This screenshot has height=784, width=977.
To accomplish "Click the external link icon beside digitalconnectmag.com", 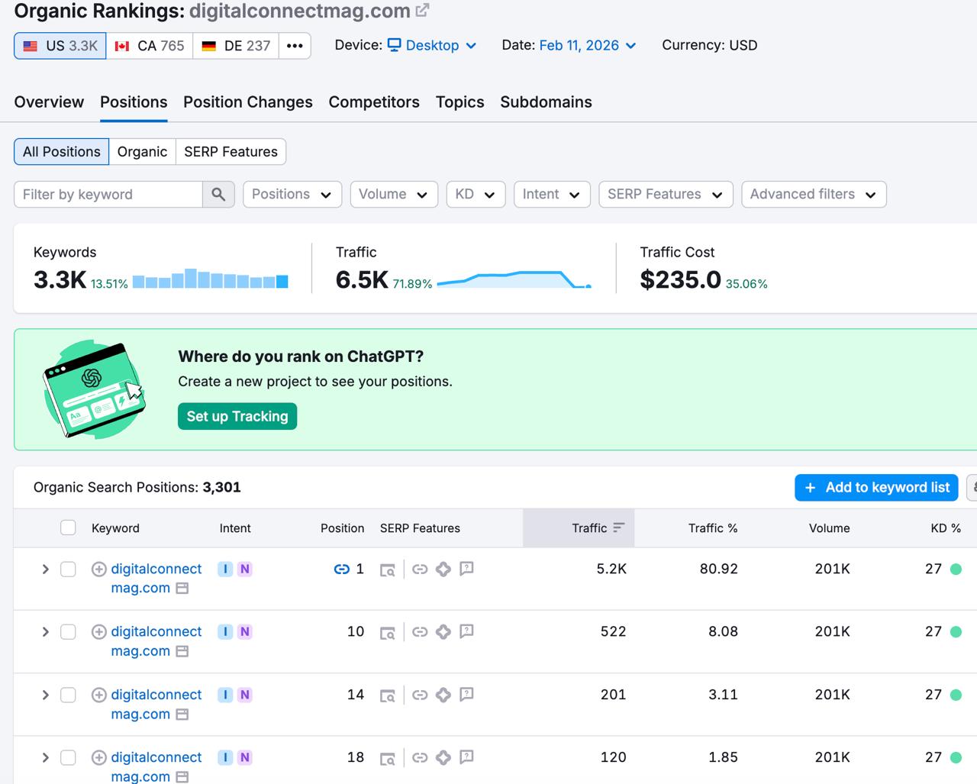I will click(422, 11).
